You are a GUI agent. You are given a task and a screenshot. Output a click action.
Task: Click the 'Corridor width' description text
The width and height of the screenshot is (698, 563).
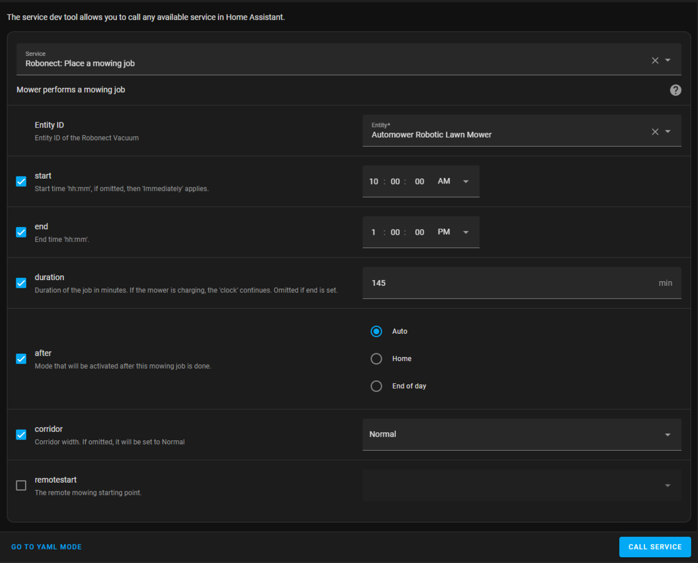[x=109, y=442]
